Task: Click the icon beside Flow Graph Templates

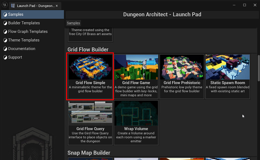Action: tap(6, 31)
